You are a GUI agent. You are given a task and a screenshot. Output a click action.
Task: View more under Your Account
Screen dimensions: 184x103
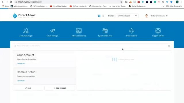(21, 64)
